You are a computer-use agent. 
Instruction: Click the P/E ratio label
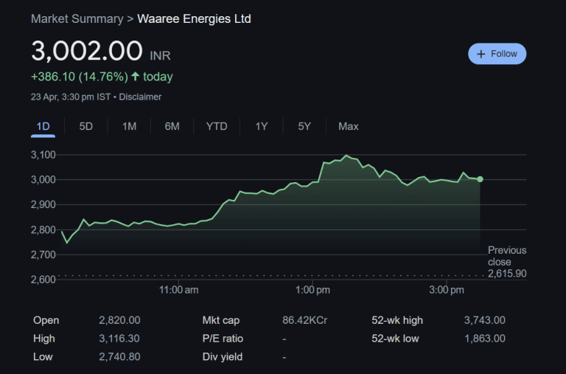pyautogui.click(x=223, y=339)
